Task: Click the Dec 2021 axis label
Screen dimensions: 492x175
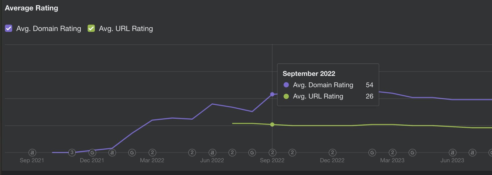Action: [92, 160]
